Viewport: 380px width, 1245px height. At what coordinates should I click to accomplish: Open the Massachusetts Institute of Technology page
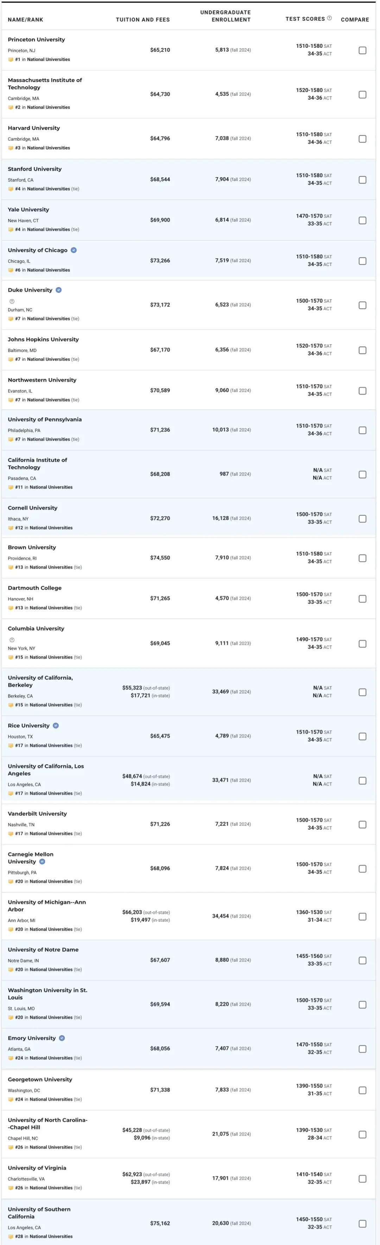(44, 84)
